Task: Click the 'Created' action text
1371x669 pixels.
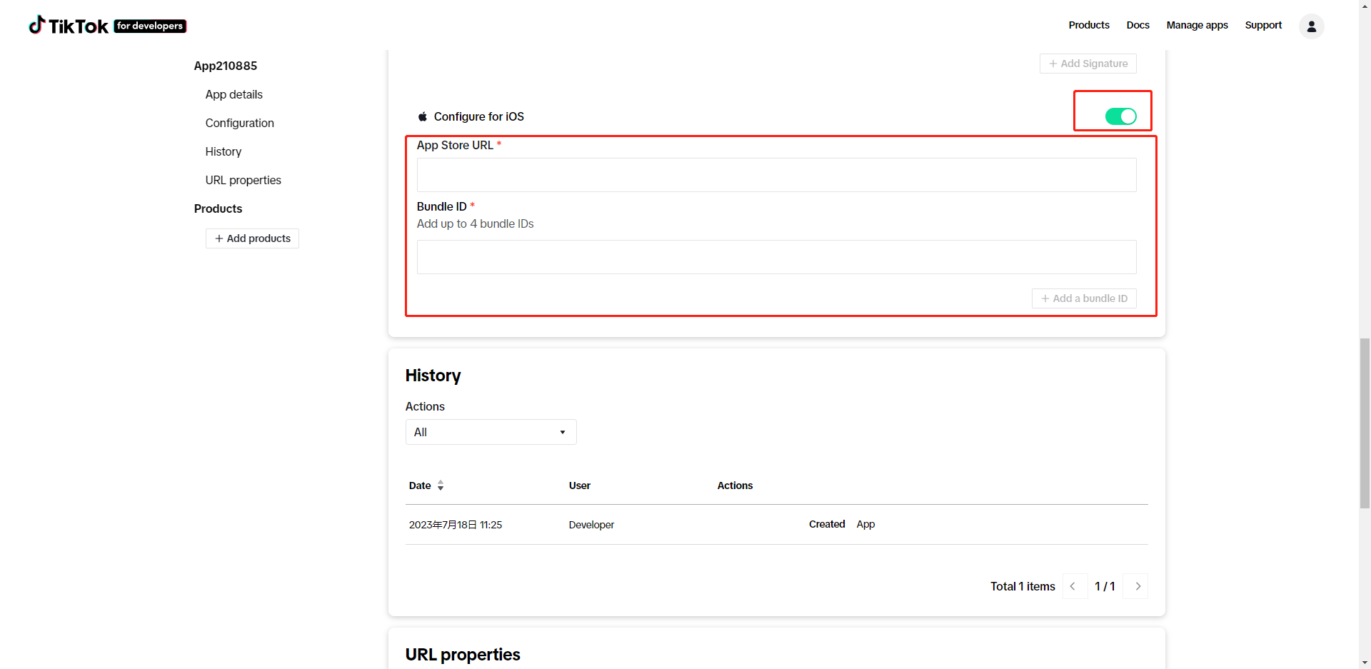Action: 827,524
